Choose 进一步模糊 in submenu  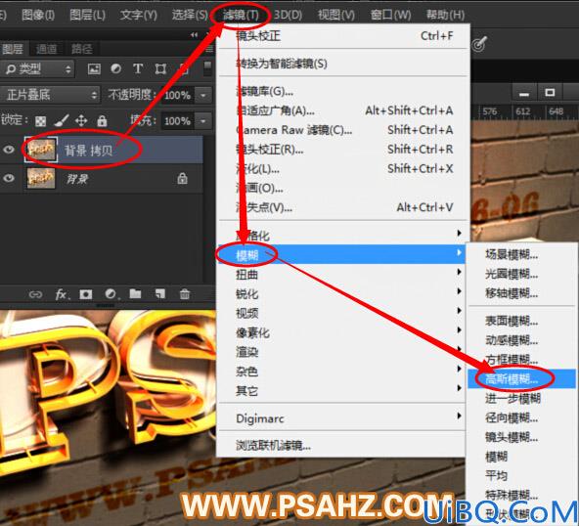coord(521,398)
